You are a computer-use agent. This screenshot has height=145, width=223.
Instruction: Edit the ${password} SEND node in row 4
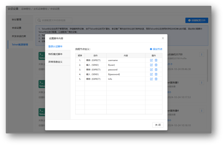click(151, 74)
